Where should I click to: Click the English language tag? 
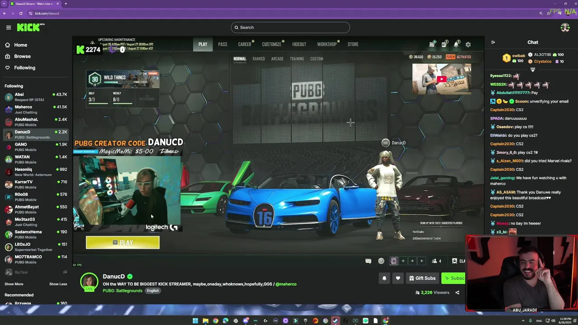[153, 291]
